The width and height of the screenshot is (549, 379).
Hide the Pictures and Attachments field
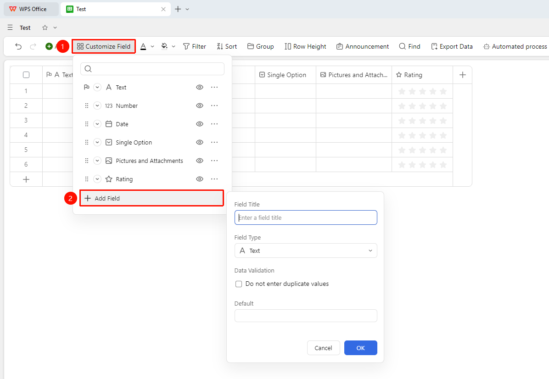click(x=200, y=161)
